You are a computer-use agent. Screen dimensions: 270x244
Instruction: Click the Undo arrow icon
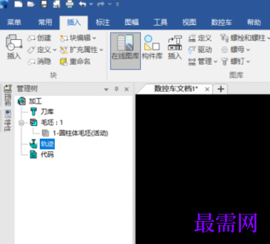pos(83,4)
